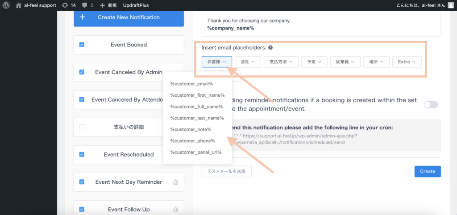
Task: Click the clock icon on Event Follow Up
Action: 175,210
